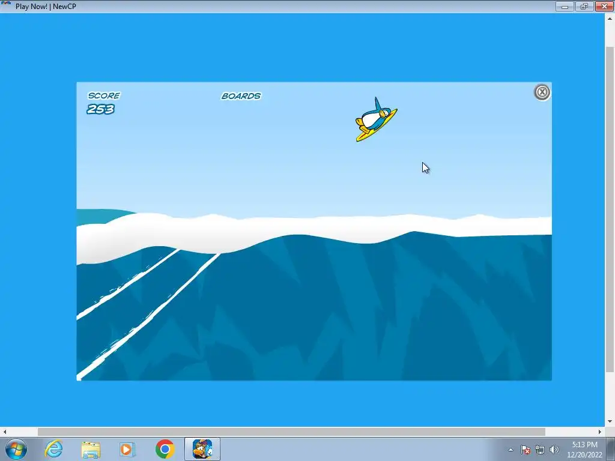Show hidden system tray icons
This screenshot has width=615, height=461.
pos(510,450)
